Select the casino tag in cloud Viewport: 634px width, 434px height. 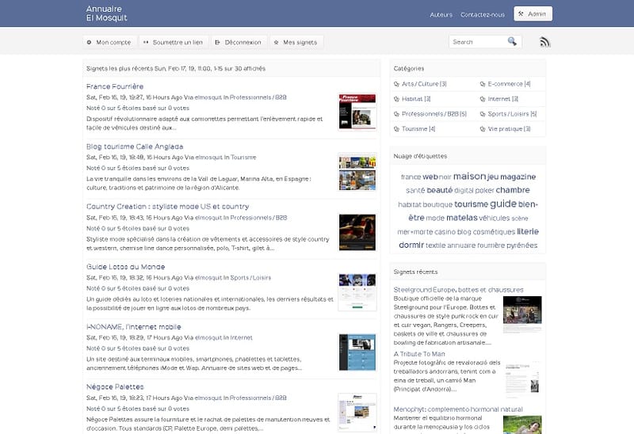pos(445,231)
